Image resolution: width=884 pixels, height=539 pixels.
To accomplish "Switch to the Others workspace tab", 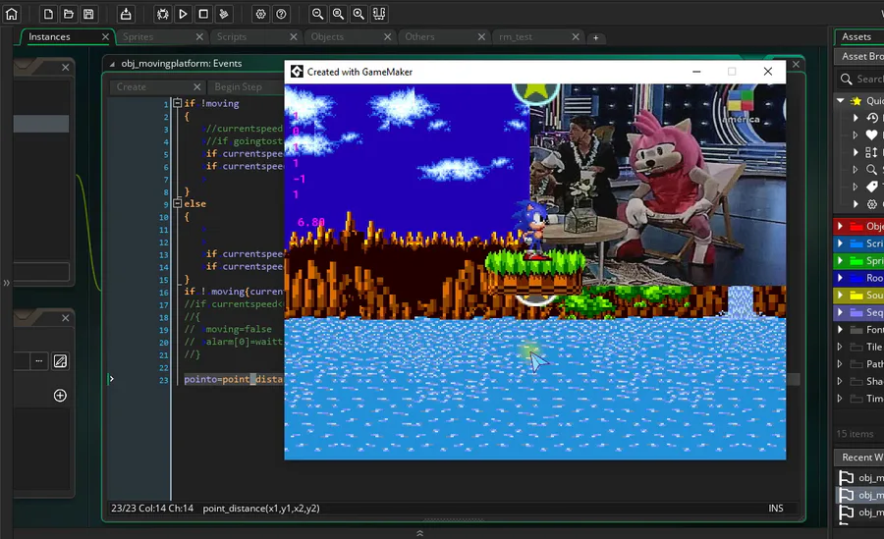I will point(419,36).
